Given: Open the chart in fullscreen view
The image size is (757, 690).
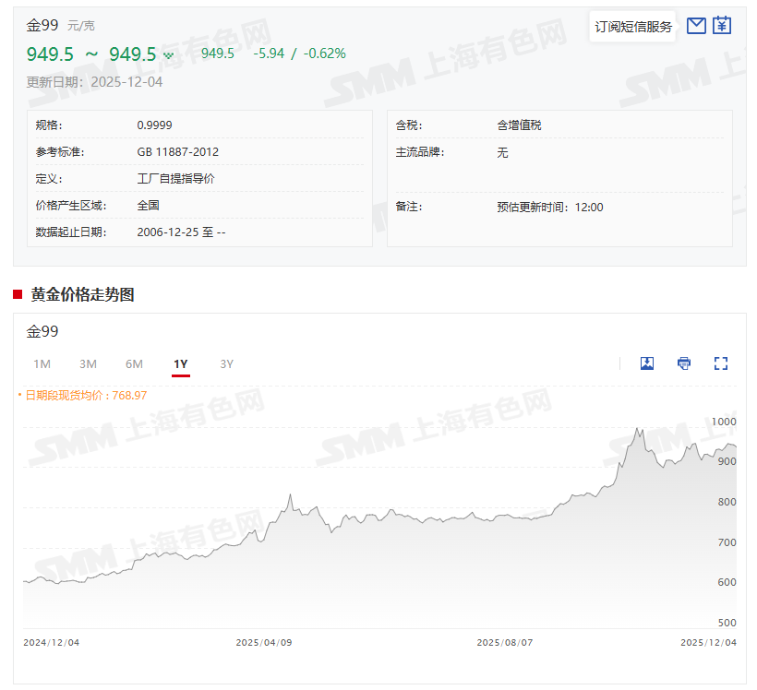Looking at the screenshot, I should tap(721, 363).
